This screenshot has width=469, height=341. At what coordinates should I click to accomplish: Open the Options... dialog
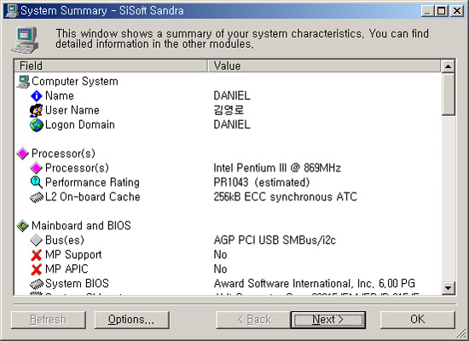(x=131, y=320)
